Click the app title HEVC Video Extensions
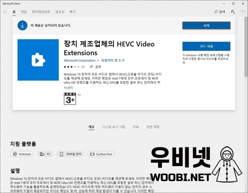 pyautogui.click(x=109, y=48)
